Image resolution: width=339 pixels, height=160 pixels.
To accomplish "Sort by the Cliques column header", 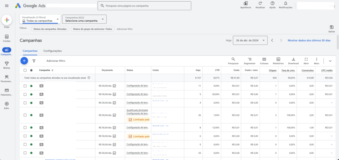I will coord(273,70).
